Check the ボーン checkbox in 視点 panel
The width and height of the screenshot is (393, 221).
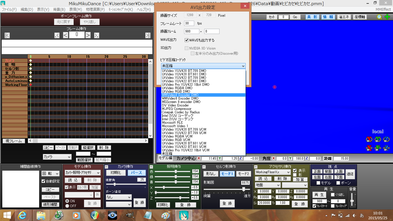click(x=338, y=183)
